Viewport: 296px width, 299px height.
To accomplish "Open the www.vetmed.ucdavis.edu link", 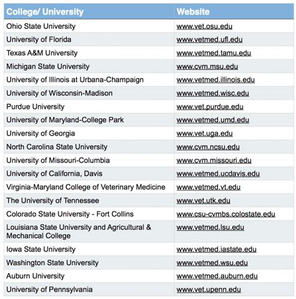I will 218,174.
